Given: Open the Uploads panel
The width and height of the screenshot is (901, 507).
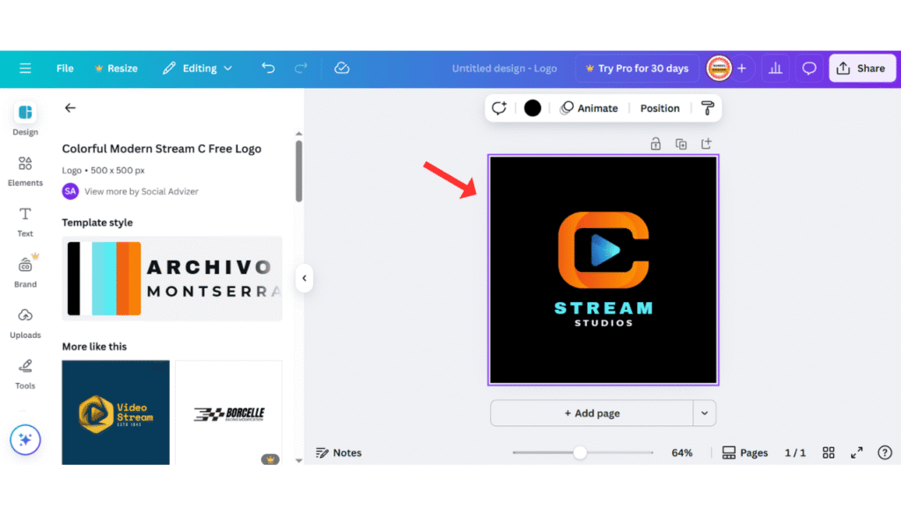Looking at the screenshot, I should [x=25, y=322].
